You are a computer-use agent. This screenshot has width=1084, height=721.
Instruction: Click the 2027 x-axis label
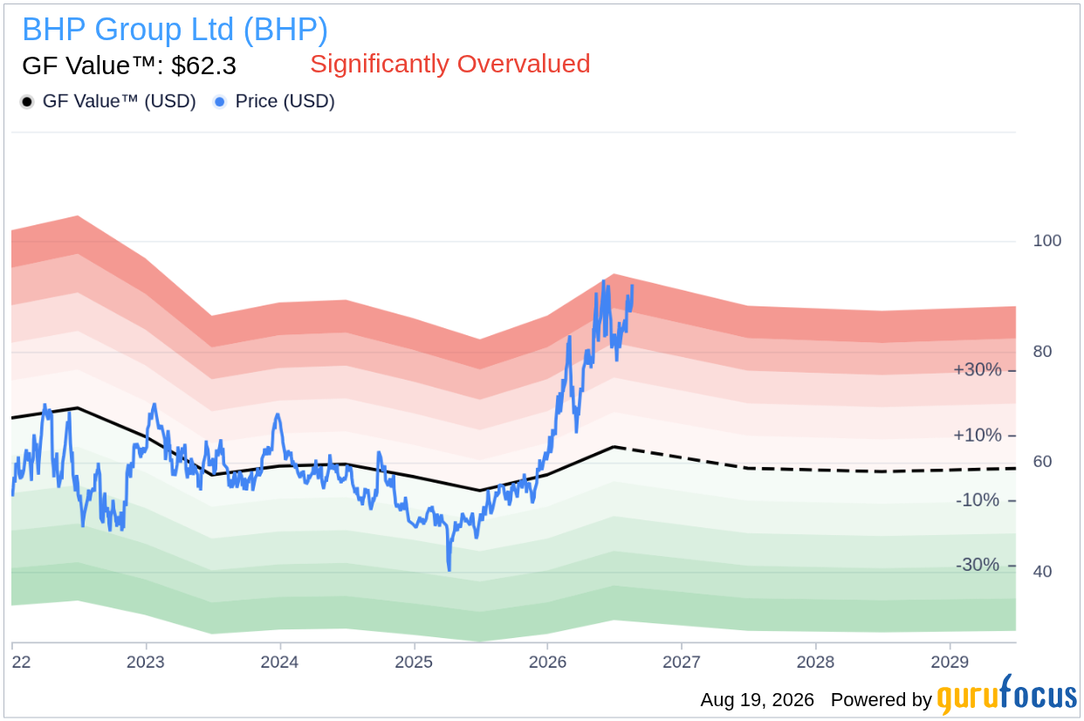681,662
